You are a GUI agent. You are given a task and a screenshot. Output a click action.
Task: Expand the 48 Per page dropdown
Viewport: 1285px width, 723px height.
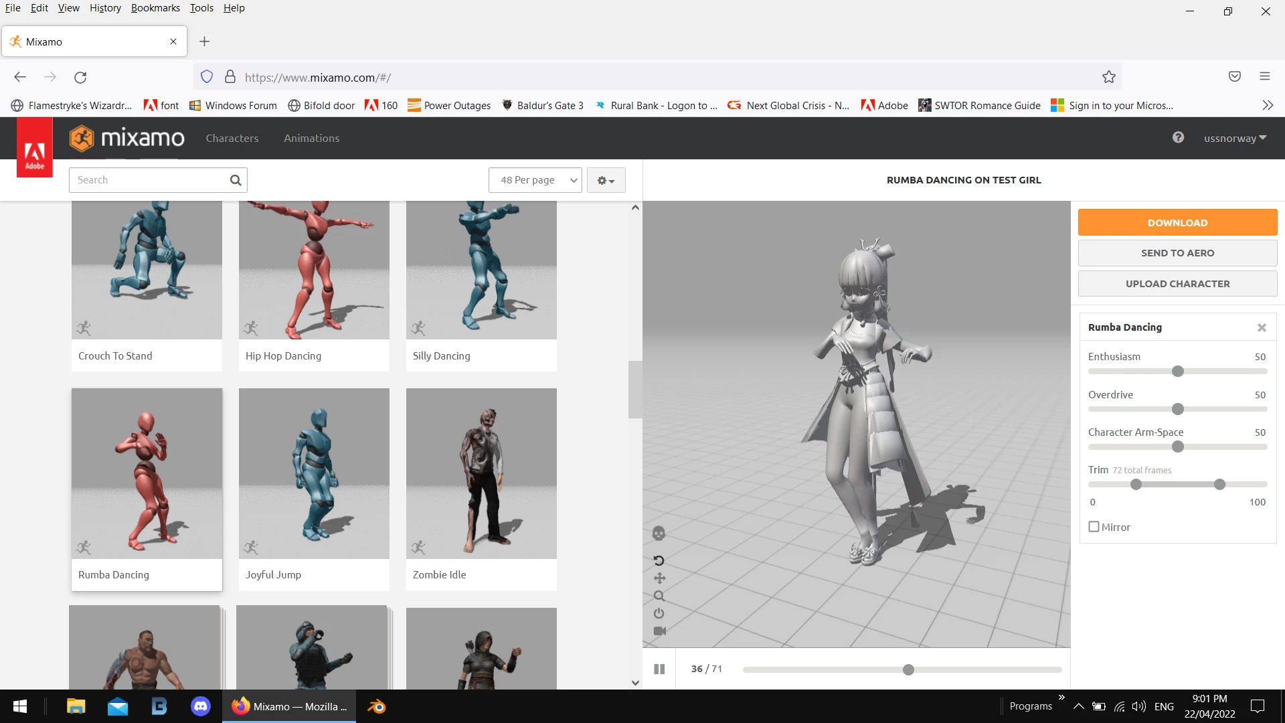(x=535, y=180)
